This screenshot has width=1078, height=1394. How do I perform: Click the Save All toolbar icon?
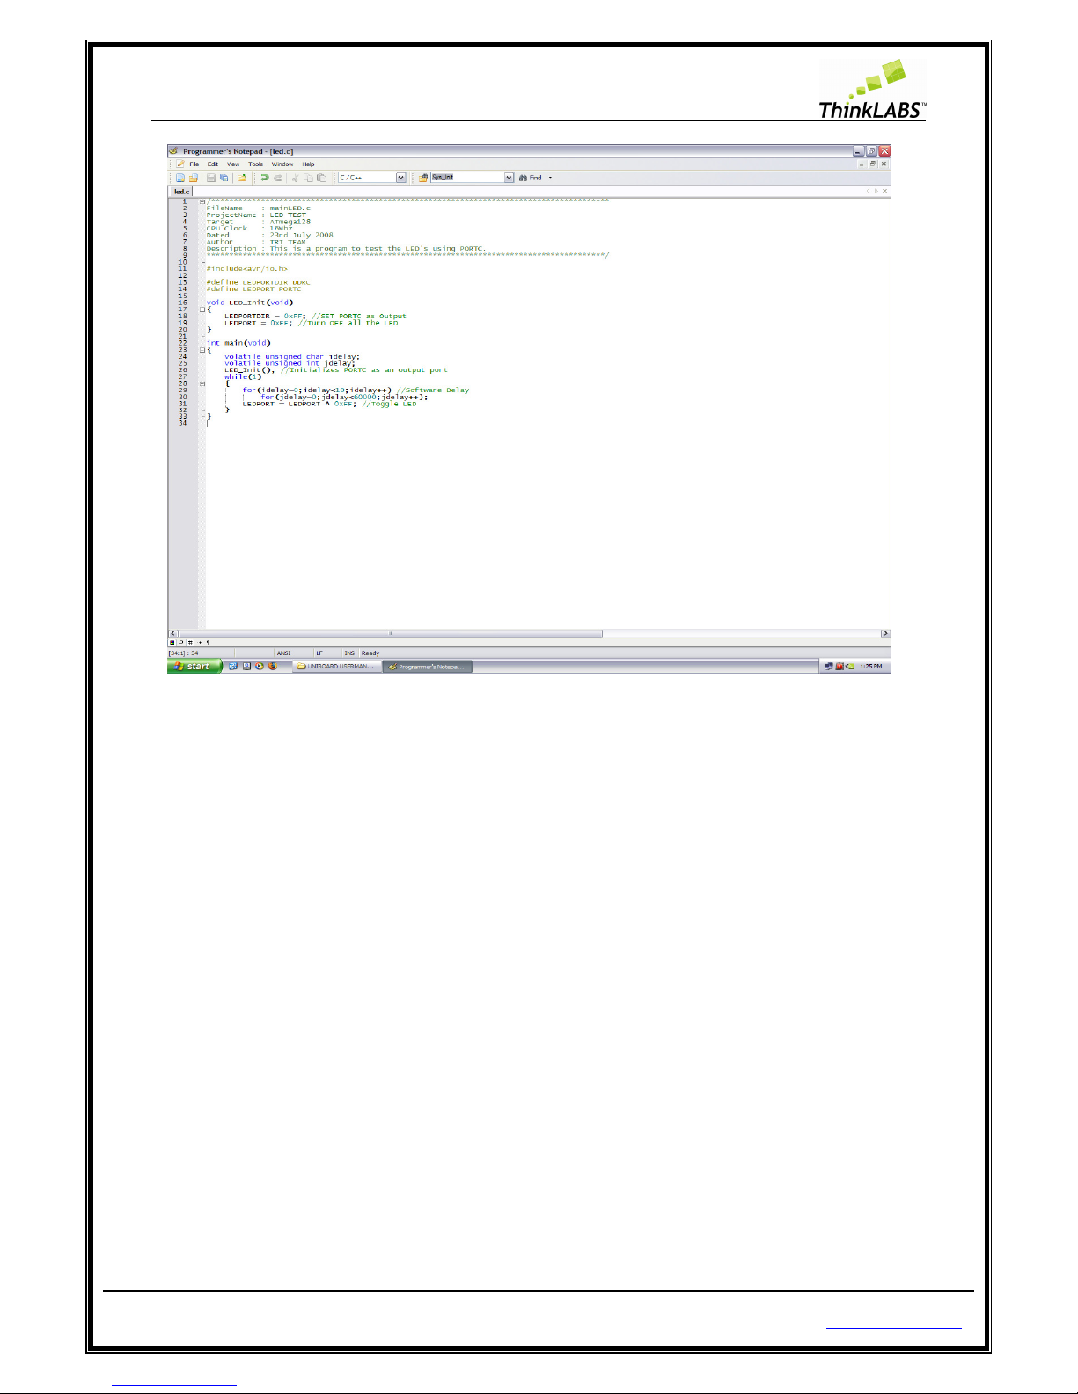click(x=224, y=178)
